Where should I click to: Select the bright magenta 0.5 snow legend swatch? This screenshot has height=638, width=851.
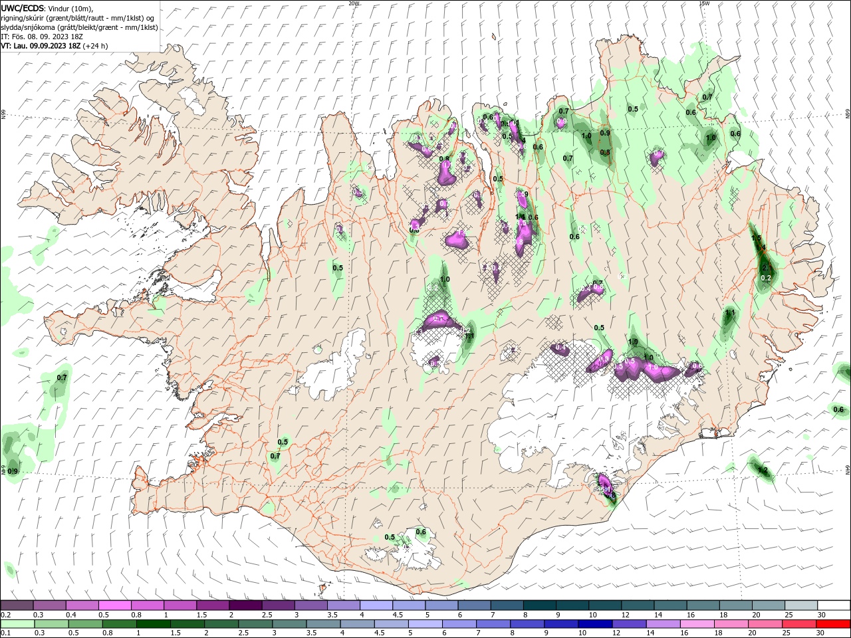coord(114,605)
